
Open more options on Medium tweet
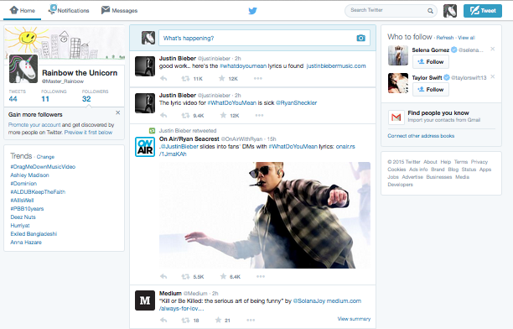point(251,320)
